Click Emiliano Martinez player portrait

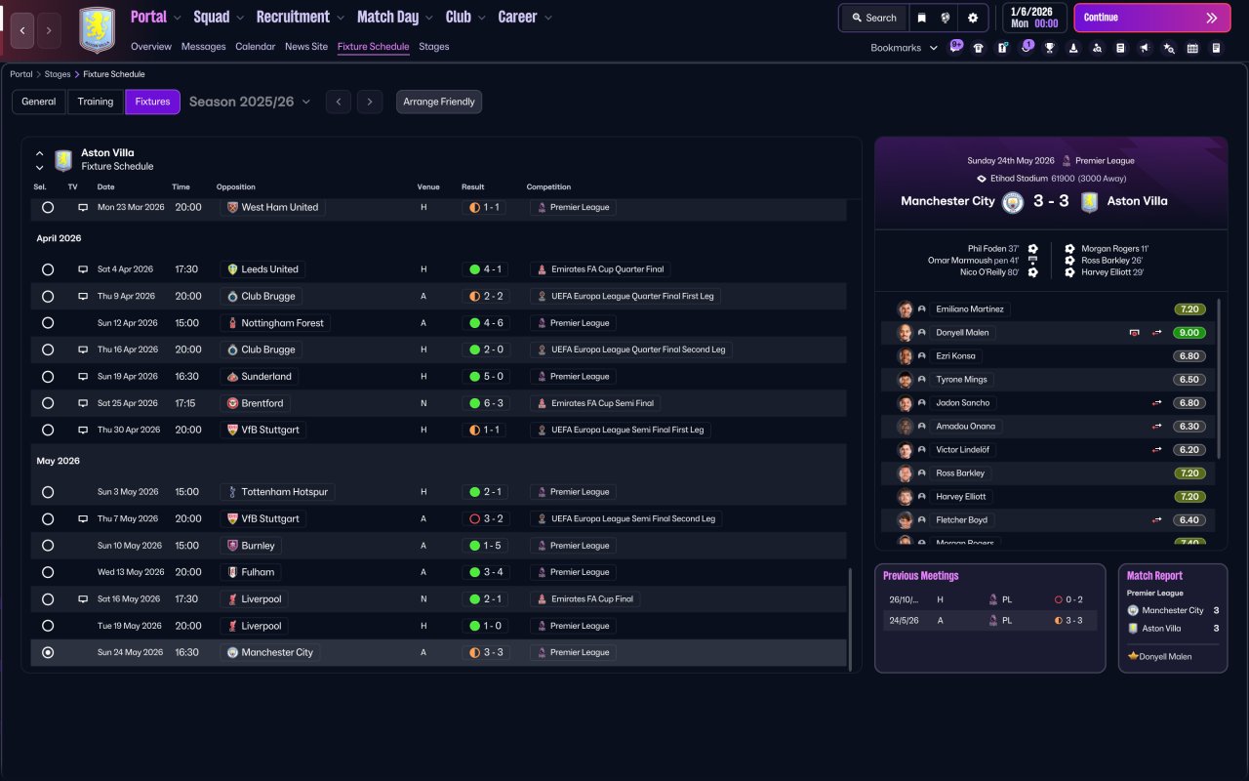point(906,309)
